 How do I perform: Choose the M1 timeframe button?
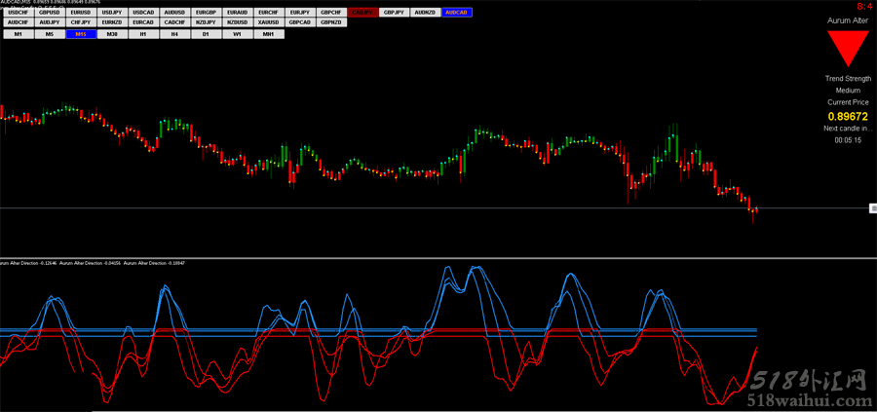coord(19,34)
